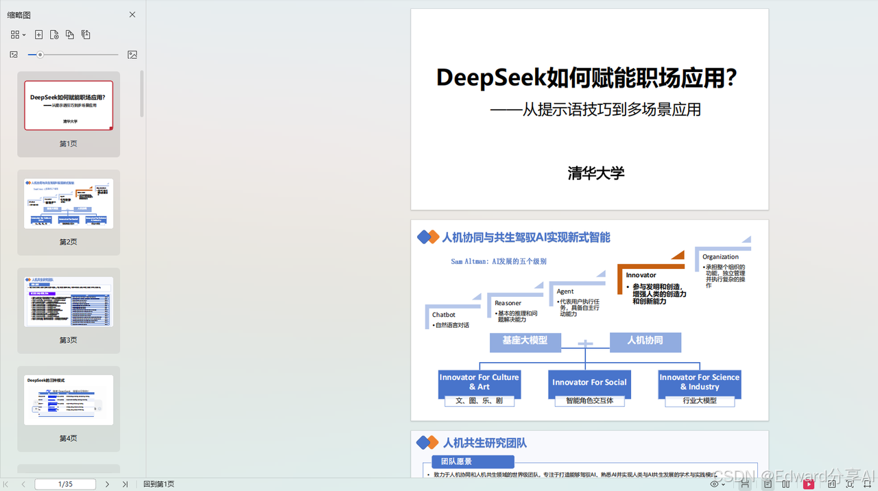This screenshot has height=491, width=878.
Task: Click the Reasoner level label
Action: click(x=508, y=302)
